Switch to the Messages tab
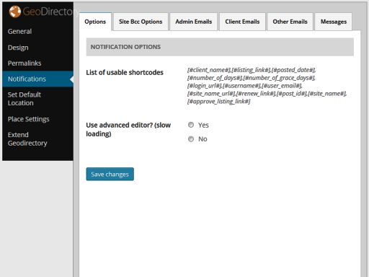Screen dimensions: 369x277 [x=334, y=22]
